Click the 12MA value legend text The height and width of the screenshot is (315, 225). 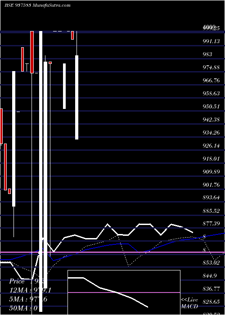[30, 290]
